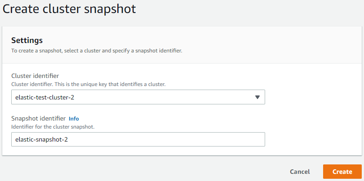Viewport: 364px width, 181px height.
Task: Click the word cluster in the page title
Action: [x=60, y=8]
